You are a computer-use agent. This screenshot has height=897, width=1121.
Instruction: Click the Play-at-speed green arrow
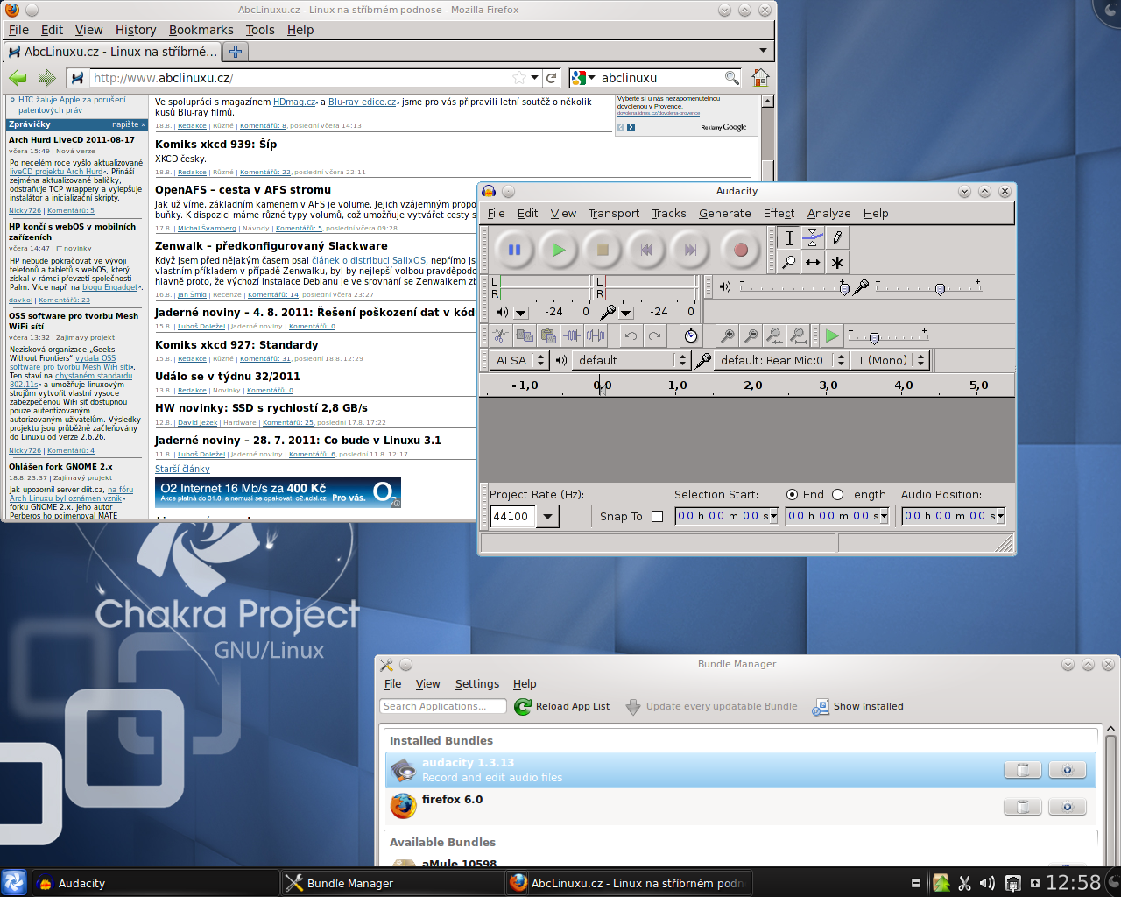pyautogui.click(x=832, y=335)
